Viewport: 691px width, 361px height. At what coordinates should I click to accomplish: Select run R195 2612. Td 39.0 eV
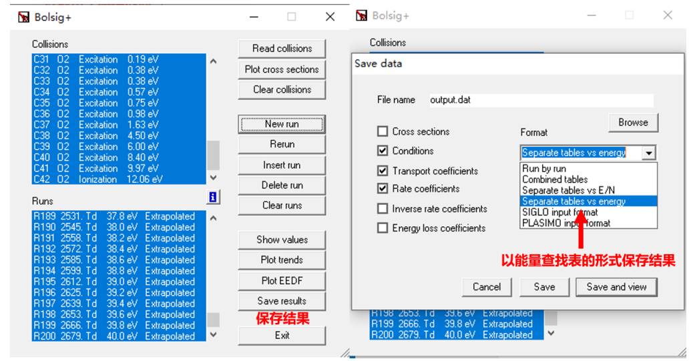(119, 282)
